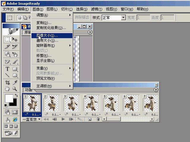The image size is (190, 142).
Task: Rewind to first frame button
Action: [46, 119]
